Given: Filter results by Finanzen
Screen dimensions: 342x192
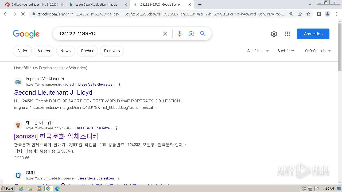Looking at the screenshot, I should [x=112, y=51].
